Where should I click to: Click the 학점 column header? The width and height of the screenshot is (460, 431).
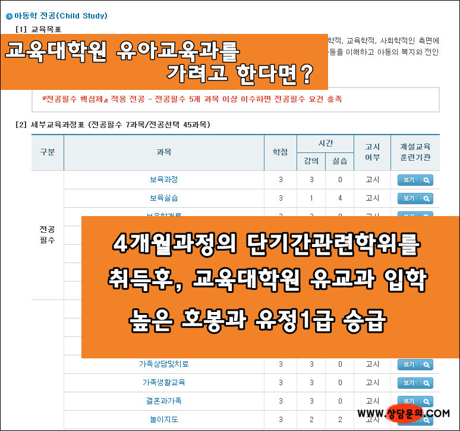pyautogui.click(x=280, y=152)
